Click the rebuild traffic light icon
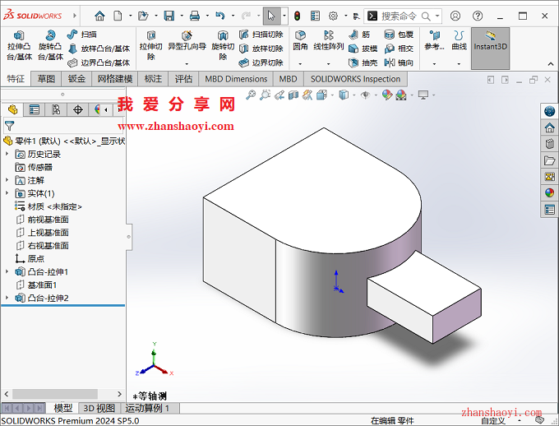 [297, 16]
